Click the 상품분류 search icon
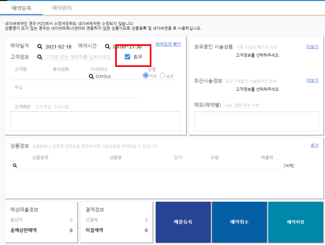The width and height of the screenshot is (325, 245). pos(15,166)
